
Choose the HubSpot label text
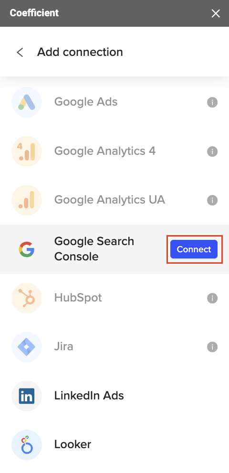(x=78, y=298)
